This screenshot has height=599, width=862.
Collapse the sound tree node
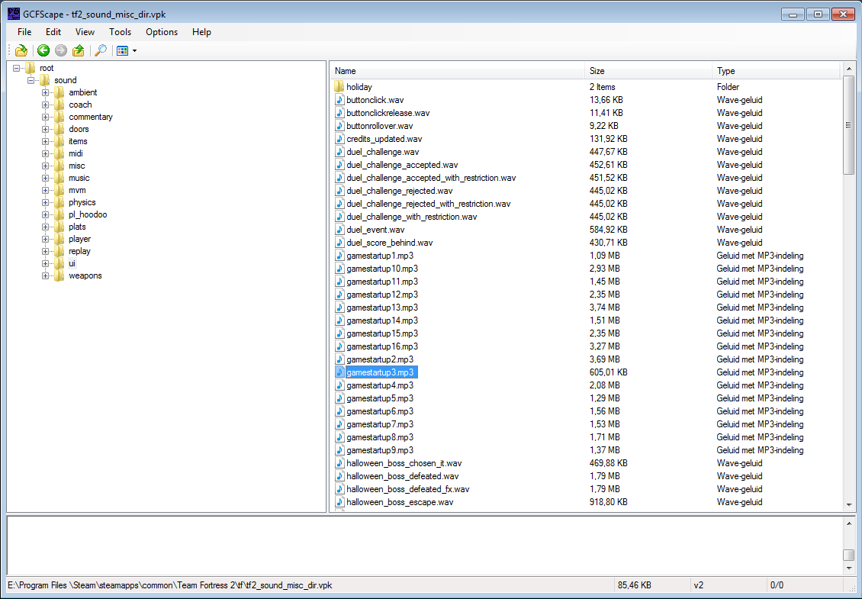point(31,80)
